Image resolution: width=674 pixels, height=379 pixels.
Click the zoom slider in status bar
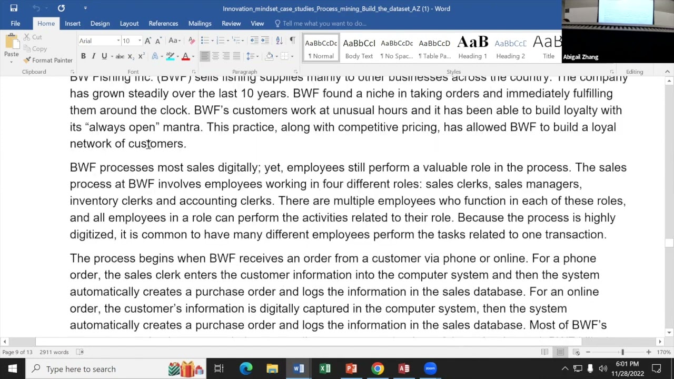(x=622, y=352)
